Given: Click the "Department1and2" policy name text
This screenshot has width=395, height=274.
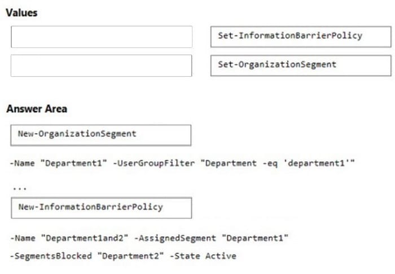Looking at the screenshot, I should click(85, 238).
